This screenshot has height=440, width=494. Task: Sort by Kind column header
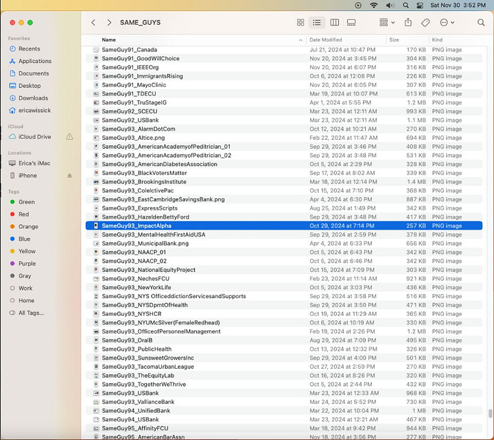(437, 40)
